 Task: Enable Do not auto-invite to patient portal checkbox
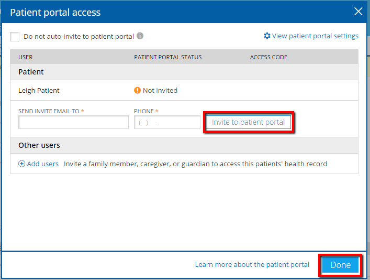[15, 37]
